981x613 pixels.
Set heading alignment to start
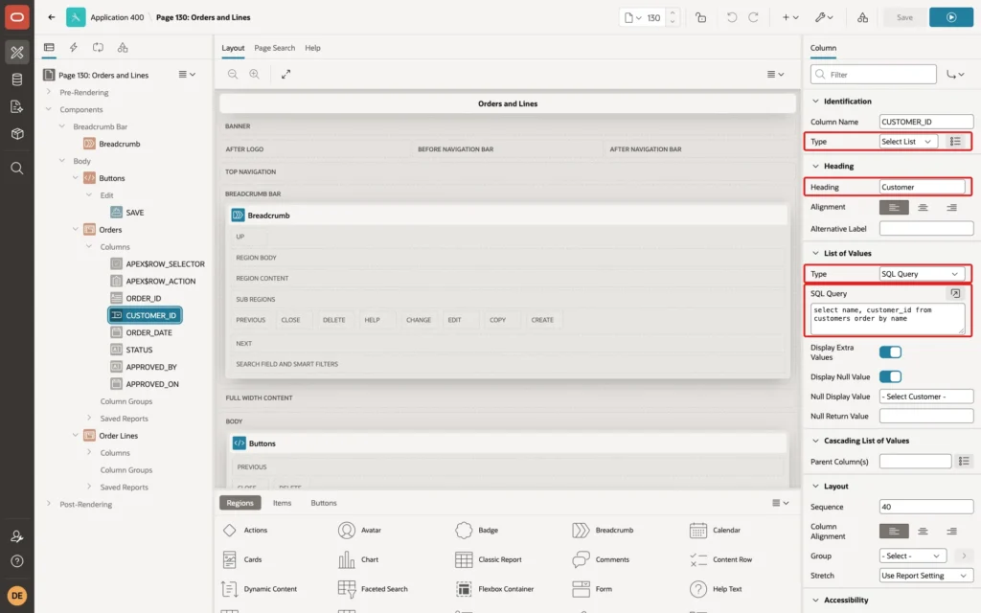pyautogui.click(x=894, y=207)
